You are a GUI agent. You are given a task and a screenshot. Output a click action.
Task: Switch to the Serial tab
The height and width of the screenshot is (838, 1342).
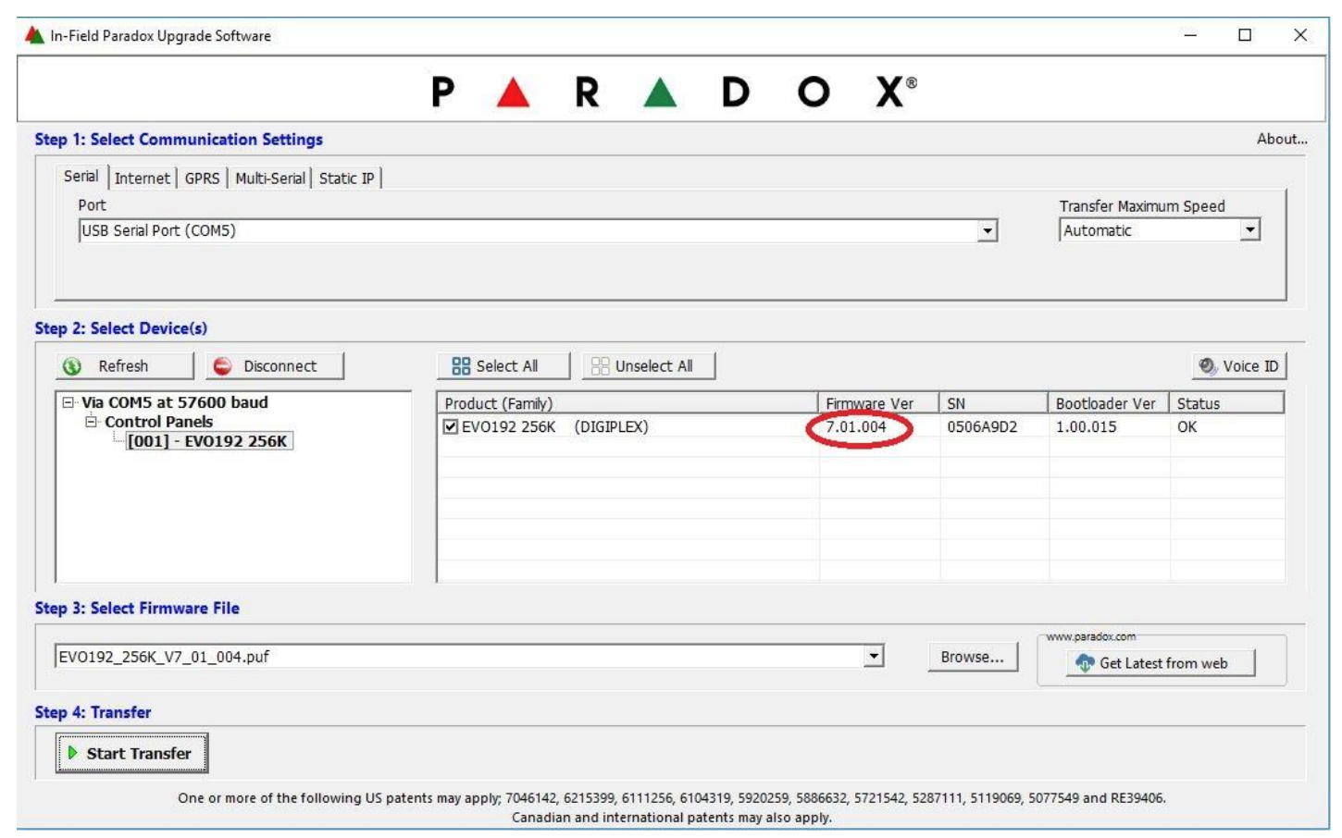(x=81, y=177)
